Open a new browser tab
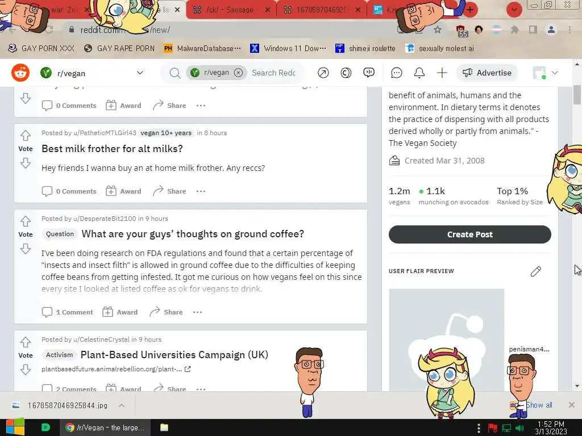582x436 pixels. click(470, 10)
